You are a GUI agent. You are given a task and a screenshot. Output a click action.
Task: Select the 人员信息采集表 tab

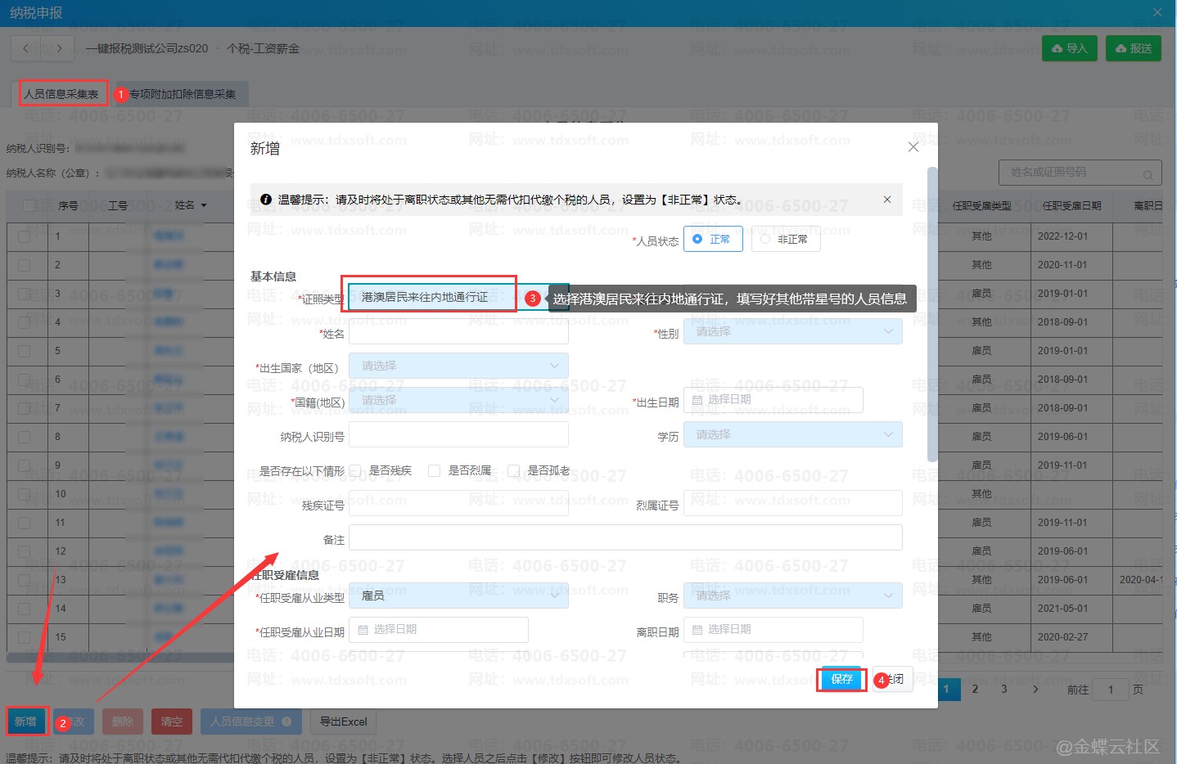62,94
